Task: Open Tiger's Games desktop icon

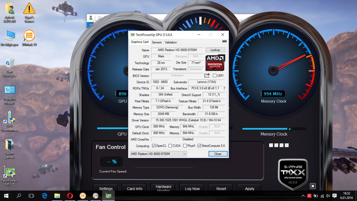Action: coord(29,13)
